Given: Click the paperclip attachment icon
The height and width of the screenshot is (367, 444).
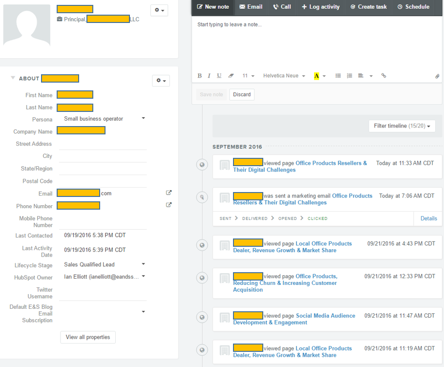Looking at the screenshot, I should tap(437, 76).
